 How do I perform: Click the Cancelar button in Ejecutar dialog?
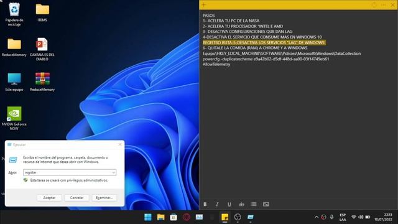76,198
